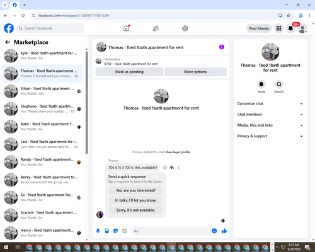315x252 pixels.
Task: Click the Facebook logo icon
Action: coord(9,28)
